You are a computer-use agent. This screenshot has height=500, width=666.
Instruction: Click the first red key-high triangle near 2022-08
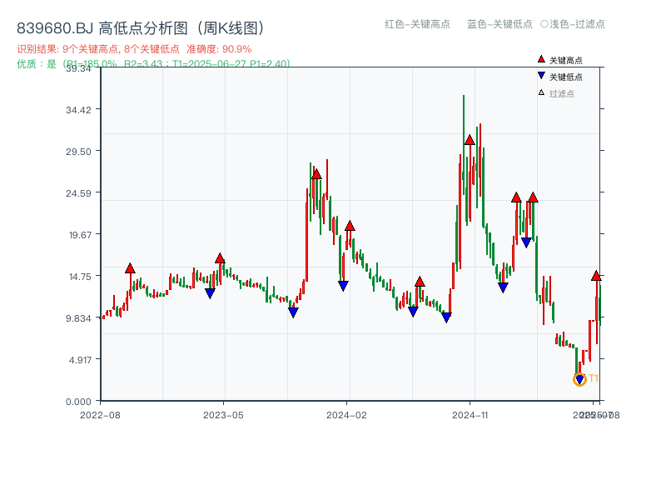pos(130,268)
